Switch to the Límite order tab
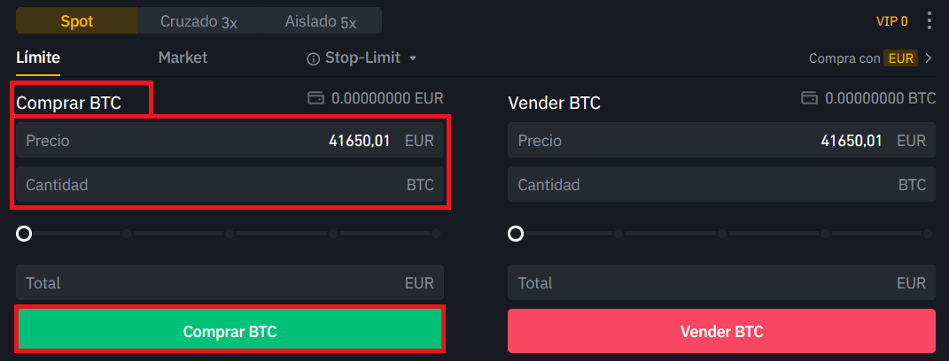This screenshot has height=361, width=949. (38, 58)
